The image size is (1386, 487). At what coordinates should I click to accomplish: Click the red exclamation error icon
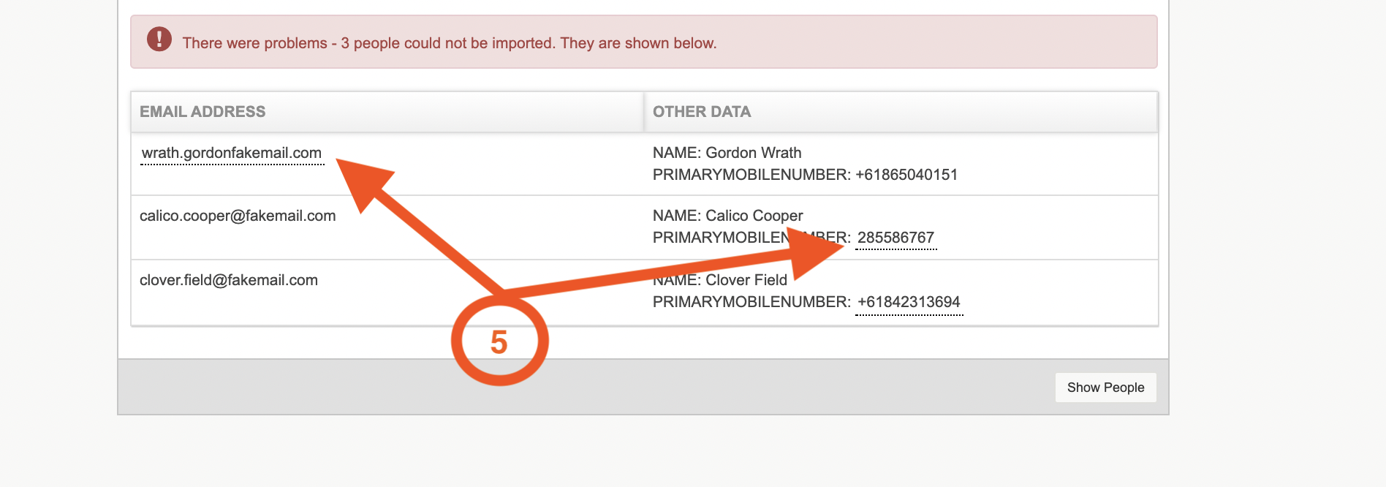click(159, 39)
